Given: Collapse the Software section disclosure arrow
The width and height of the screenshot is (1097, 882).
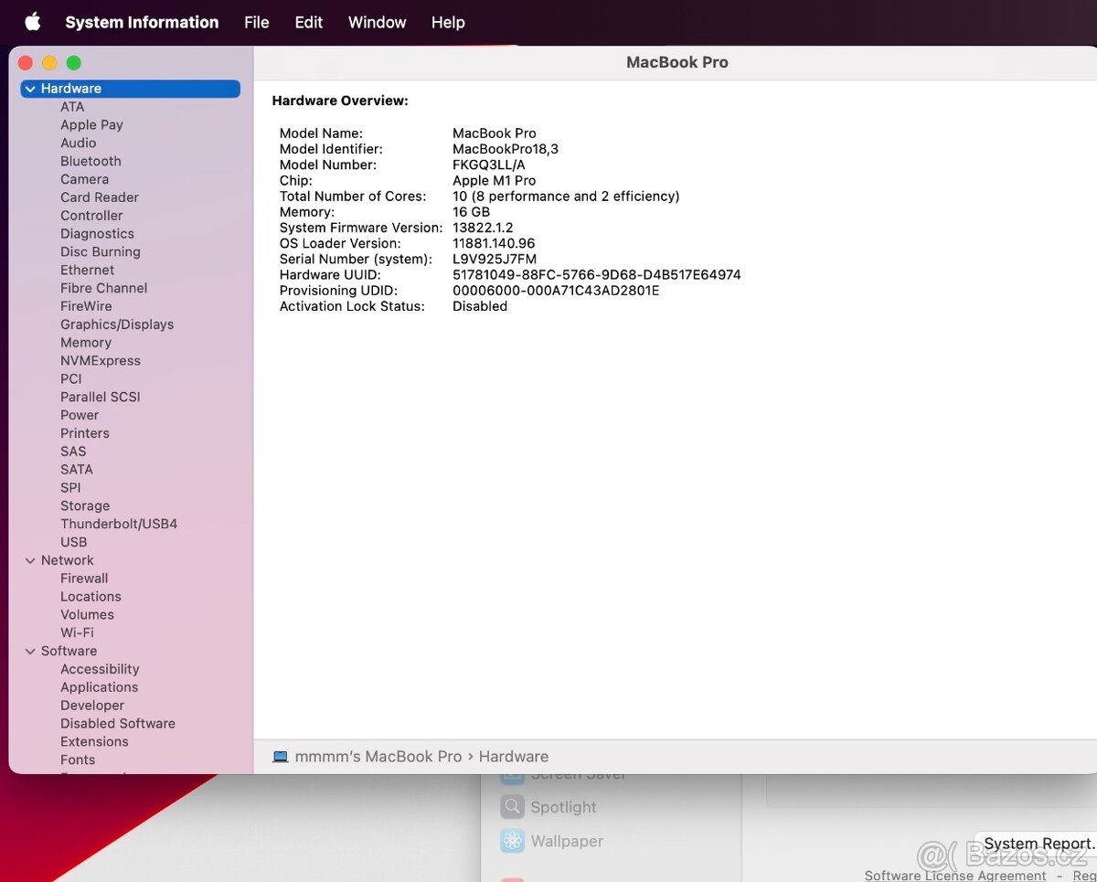Looking at the screenshot, I should tap(30, 651).
